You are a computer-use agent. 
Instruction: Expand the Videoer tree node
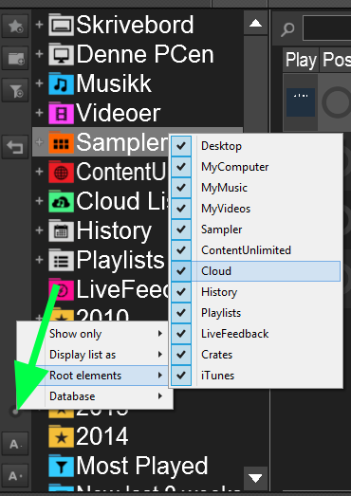(x=39, y=113)
